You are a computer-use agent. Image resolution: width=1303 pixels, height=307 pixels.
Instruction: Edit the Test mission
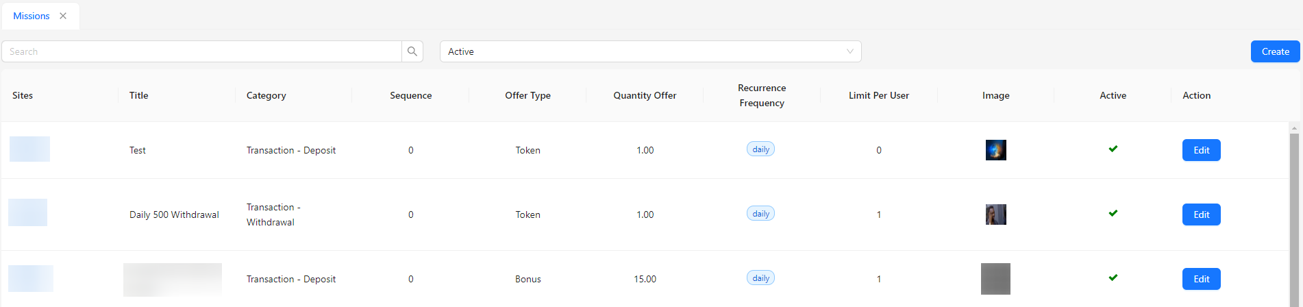(1201, 150)
